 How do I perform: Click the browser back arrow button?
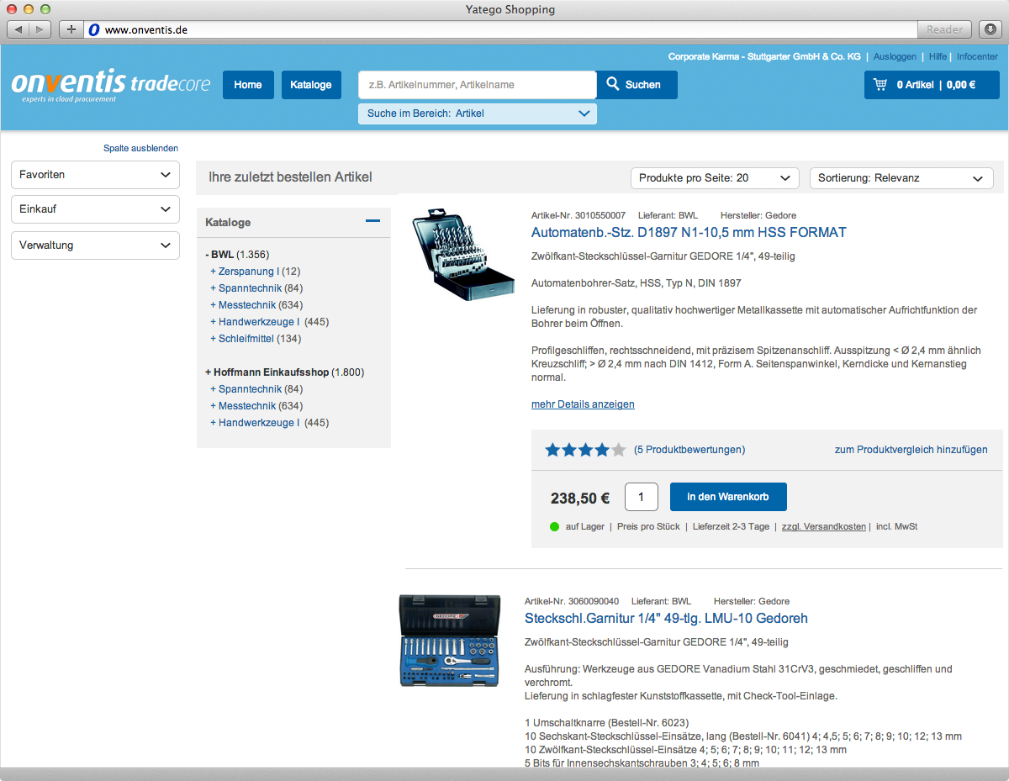[x=18, y=29]
